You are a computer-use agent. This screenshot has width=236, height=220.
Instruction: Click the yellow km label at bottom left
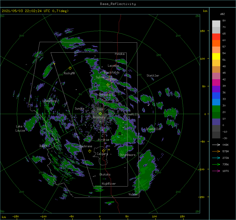tap(4, 217)
